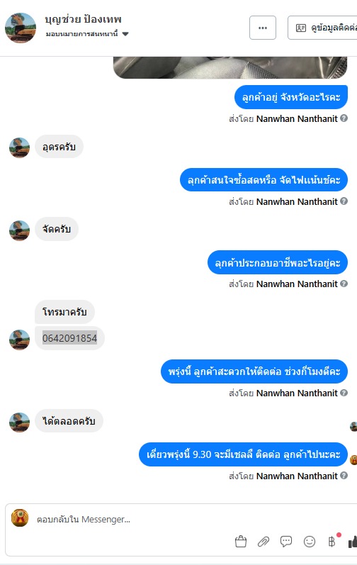Click the ลูกค้าอยู่ จังหวัดอะไรคะ message bubble

(x=291, y=97)
